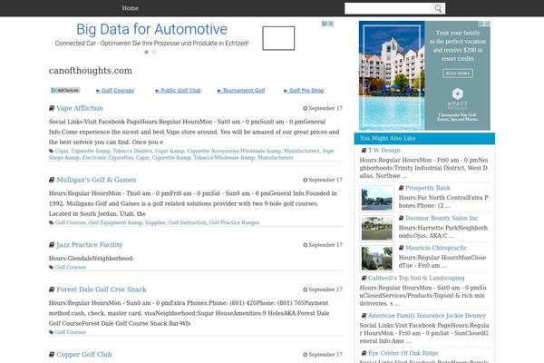Click the book icon beside Davimar Beauty Salon Inc

pyautogui.click(x=401, y=218)
